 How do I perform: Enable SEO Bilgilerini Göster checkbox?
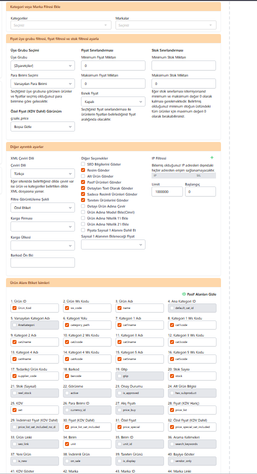click(x=83, y=164)
